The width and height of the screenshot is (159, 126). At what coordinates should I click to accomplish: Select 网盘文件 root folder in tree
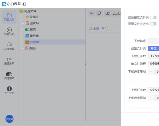(x=28, y=11)
